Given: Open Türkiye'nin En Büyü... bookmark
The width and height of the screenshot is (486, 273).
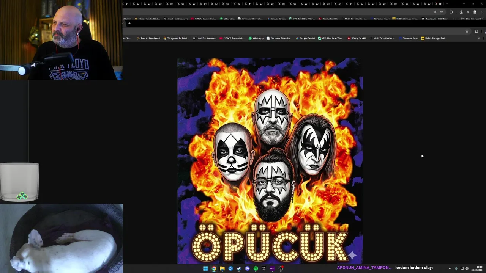Looking at the screenshot, I should tap(176, 38).
